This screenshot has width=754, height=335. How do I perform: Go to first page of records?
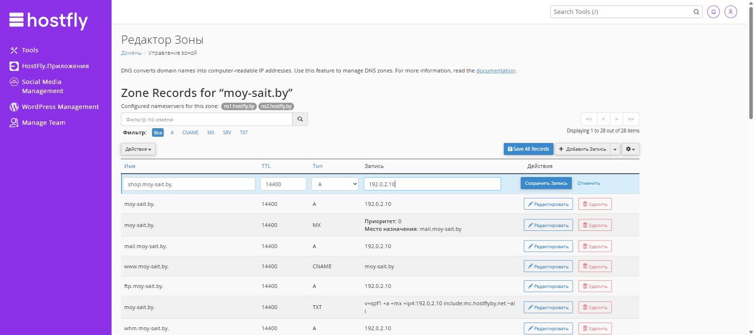tap(589, 119)
